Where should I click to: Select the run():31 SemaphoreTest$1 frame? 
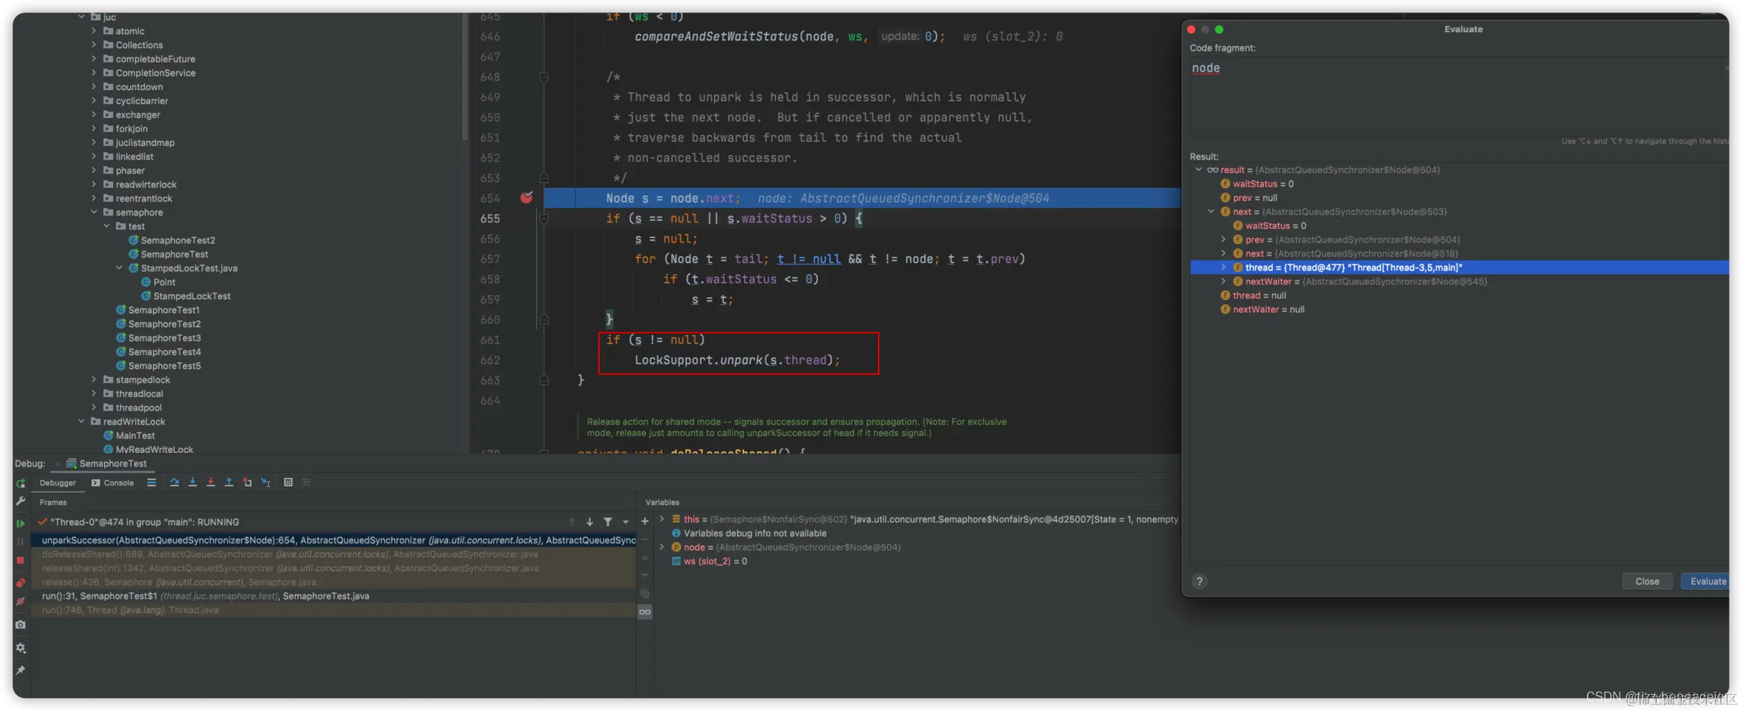click(334, 596)
